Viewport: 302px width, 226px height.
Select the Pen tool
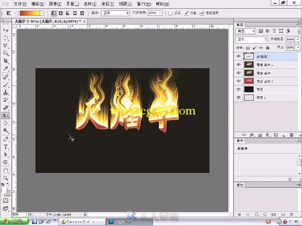[x=6, y=139]
